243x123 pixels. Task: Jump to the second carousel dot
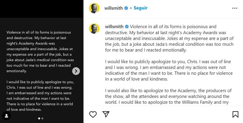42,118
